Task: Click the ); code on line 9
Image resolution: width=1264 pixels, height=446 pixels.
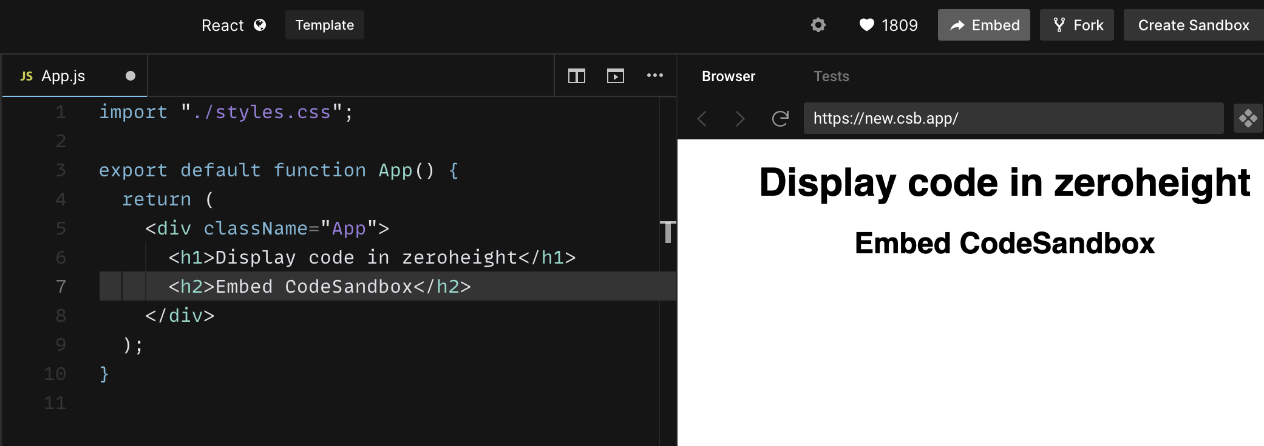Action: (x=133, y=345)
